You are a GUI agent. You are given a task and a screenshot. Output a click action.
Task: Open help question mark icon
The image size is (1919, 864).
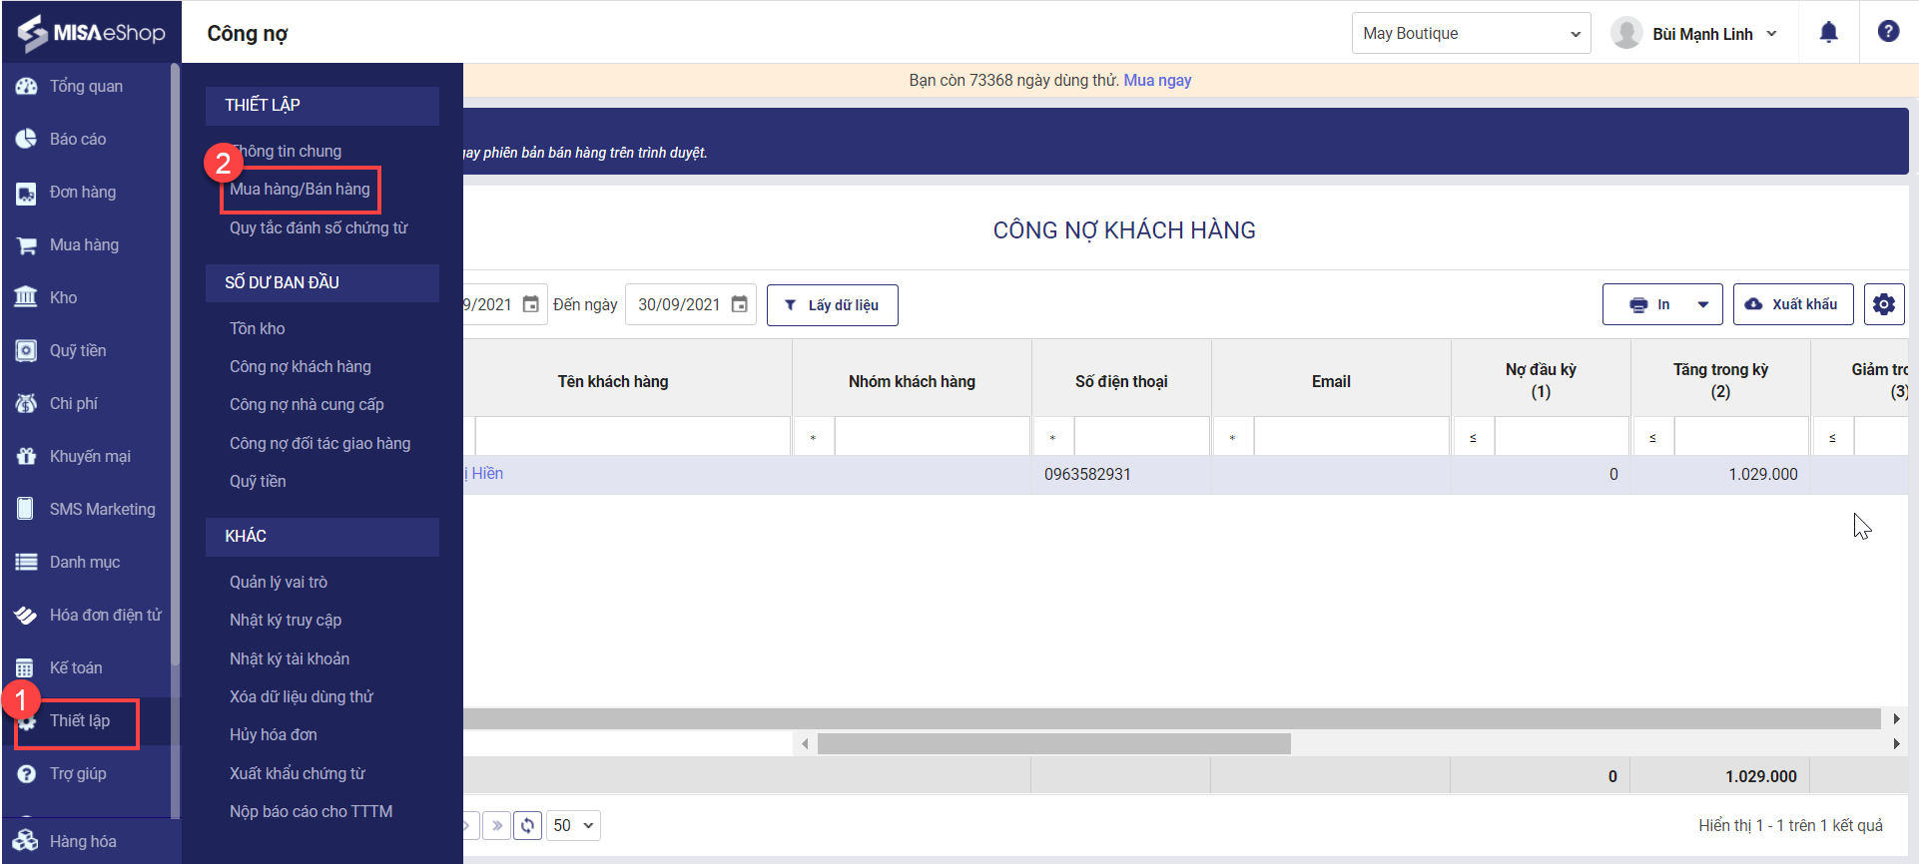point(1887,32)
